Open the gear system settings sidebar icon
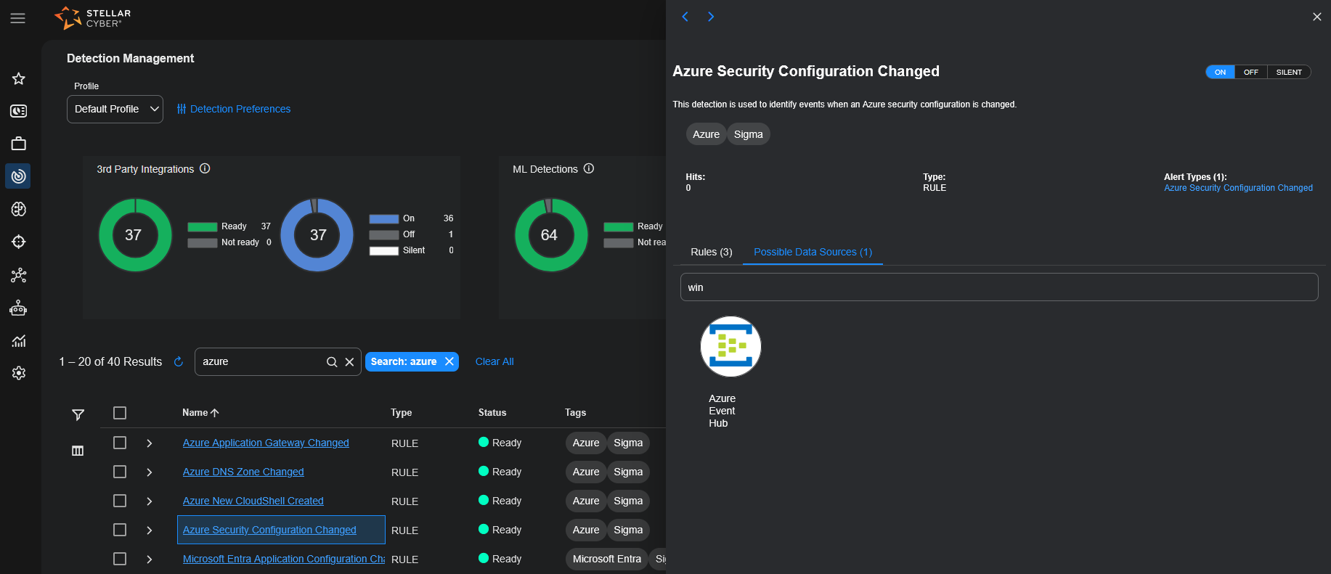 point(19,373)
